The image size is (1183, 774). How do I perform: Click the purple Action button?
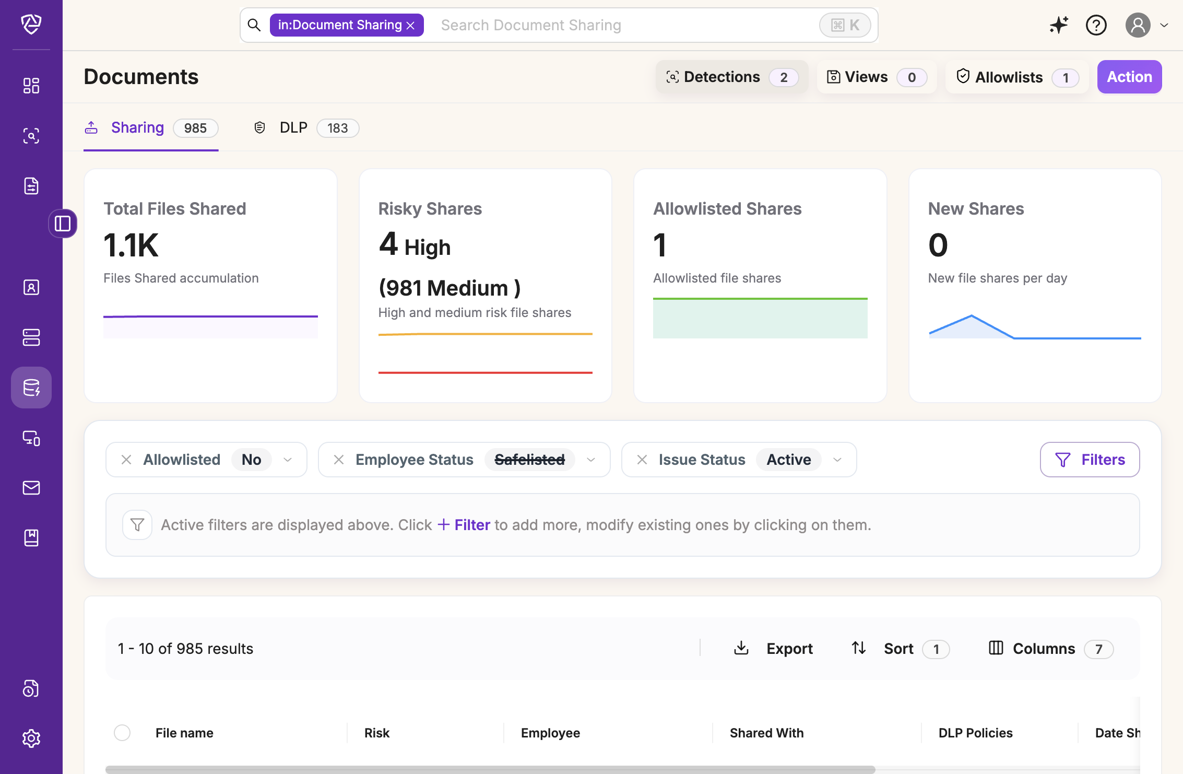tap(1129, 77)
